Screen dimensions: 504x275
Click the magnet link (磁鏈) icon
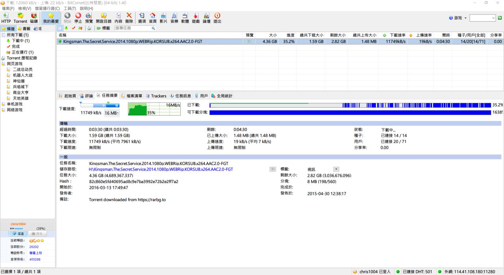(x=34, y=18)
